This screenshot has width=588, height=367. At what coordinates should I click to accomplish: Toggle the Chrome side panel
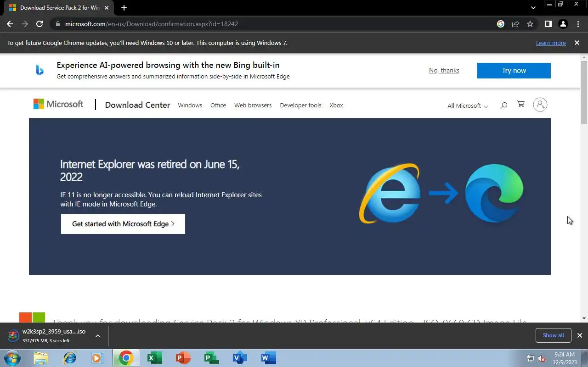click(548, 24)
